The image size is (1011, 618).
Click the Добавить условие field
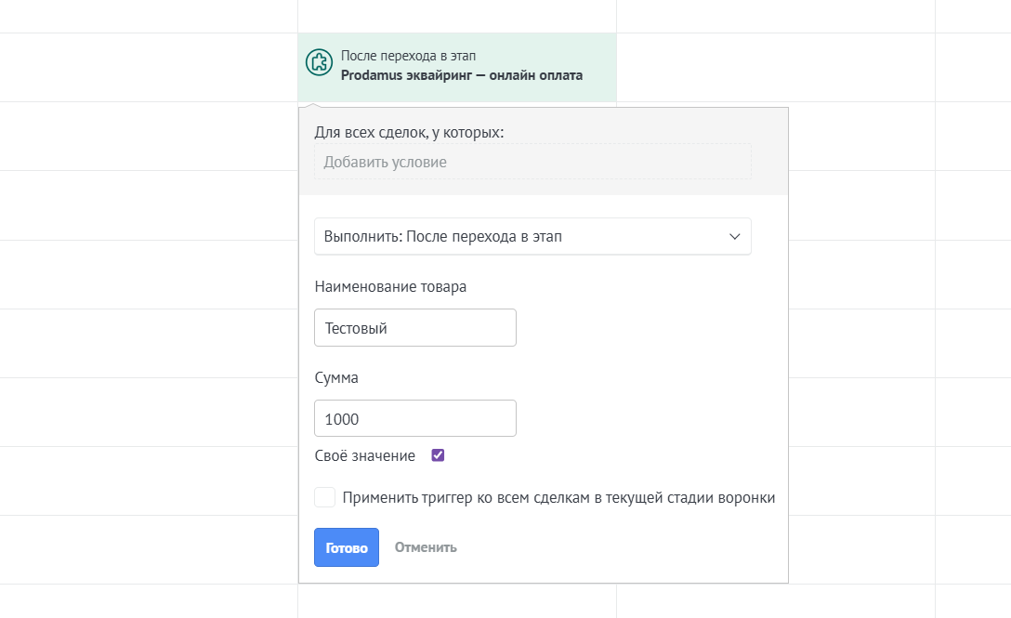pyautogui.click(x=532, y=162)
